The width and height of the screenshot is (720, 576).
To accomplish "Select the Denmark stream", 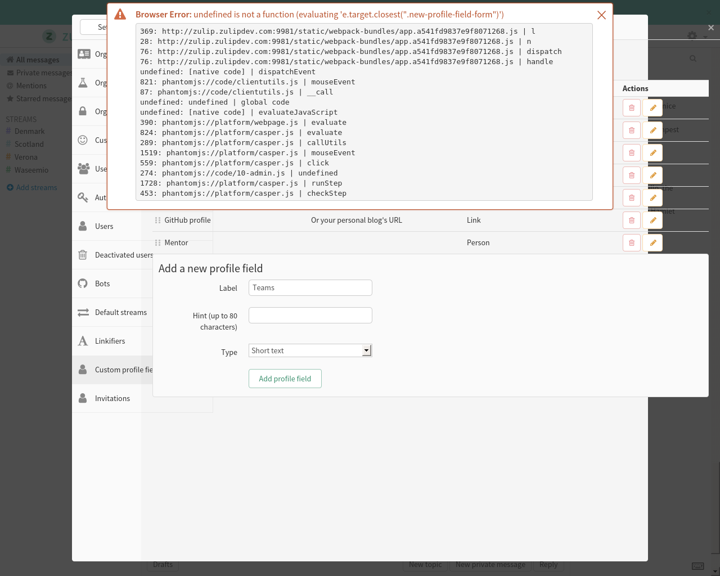I will point(30,130).
